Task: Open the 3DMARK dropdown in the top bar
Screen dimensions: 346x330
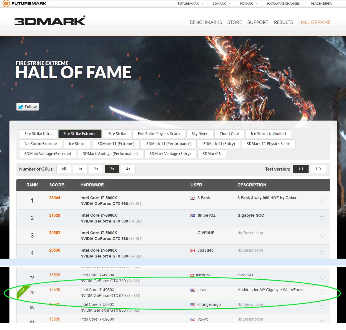Action: pos(221,4)
